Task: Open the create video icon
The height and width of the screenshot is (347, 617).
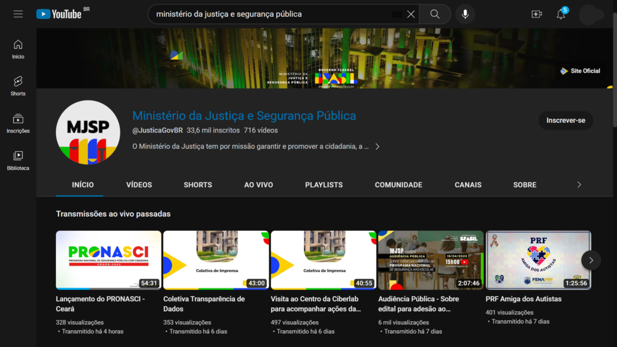Action: pos(536,14)
